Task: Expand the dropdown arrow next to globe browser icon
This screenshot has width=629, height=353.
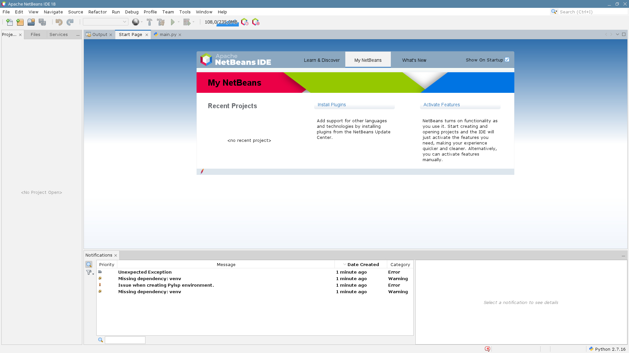Action: [142, 22]
